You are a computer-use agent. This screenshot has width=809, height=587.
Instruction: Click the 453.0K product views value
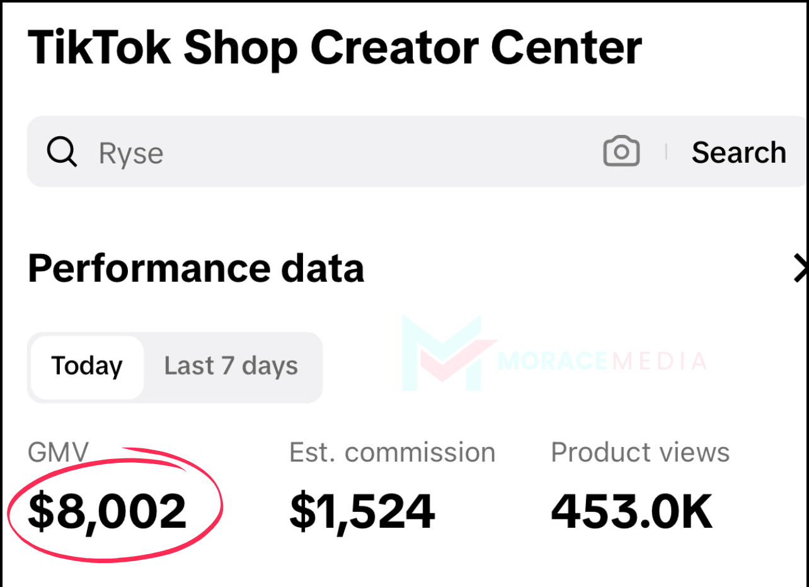coord(632,511)
